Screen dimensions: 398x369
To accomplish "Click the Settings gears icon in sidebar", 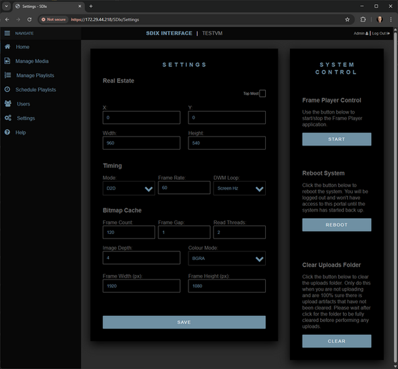I will coord(8,118).
